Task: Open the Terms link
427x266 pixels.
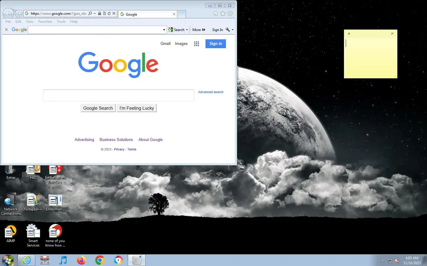Action: (132, 149)
